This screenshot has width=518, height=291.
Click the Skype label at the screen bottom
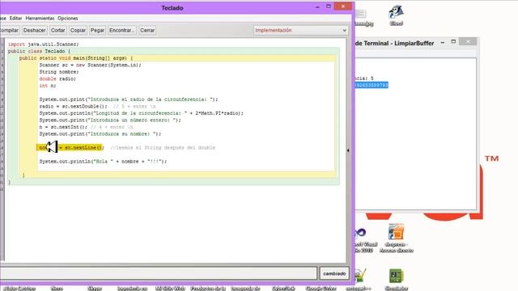point(95,289)
